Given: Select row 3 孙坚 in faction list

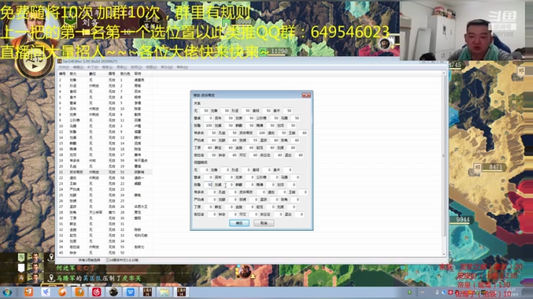Looking at the screenshot, I should click(104, 86).
